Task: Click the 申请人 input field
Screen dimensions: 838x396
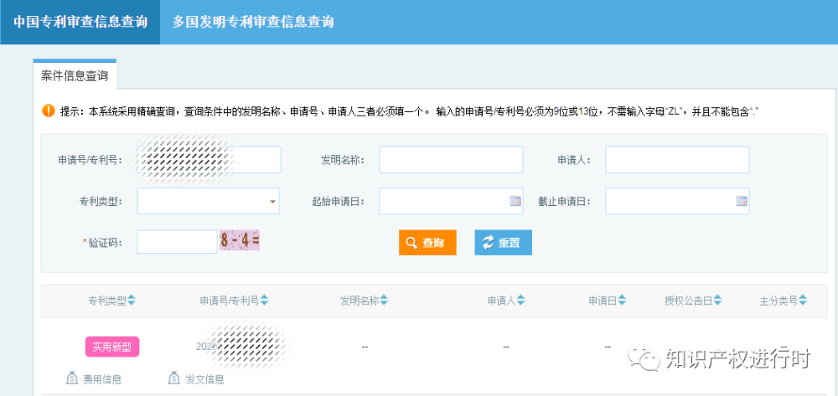Action: (677, 160)
